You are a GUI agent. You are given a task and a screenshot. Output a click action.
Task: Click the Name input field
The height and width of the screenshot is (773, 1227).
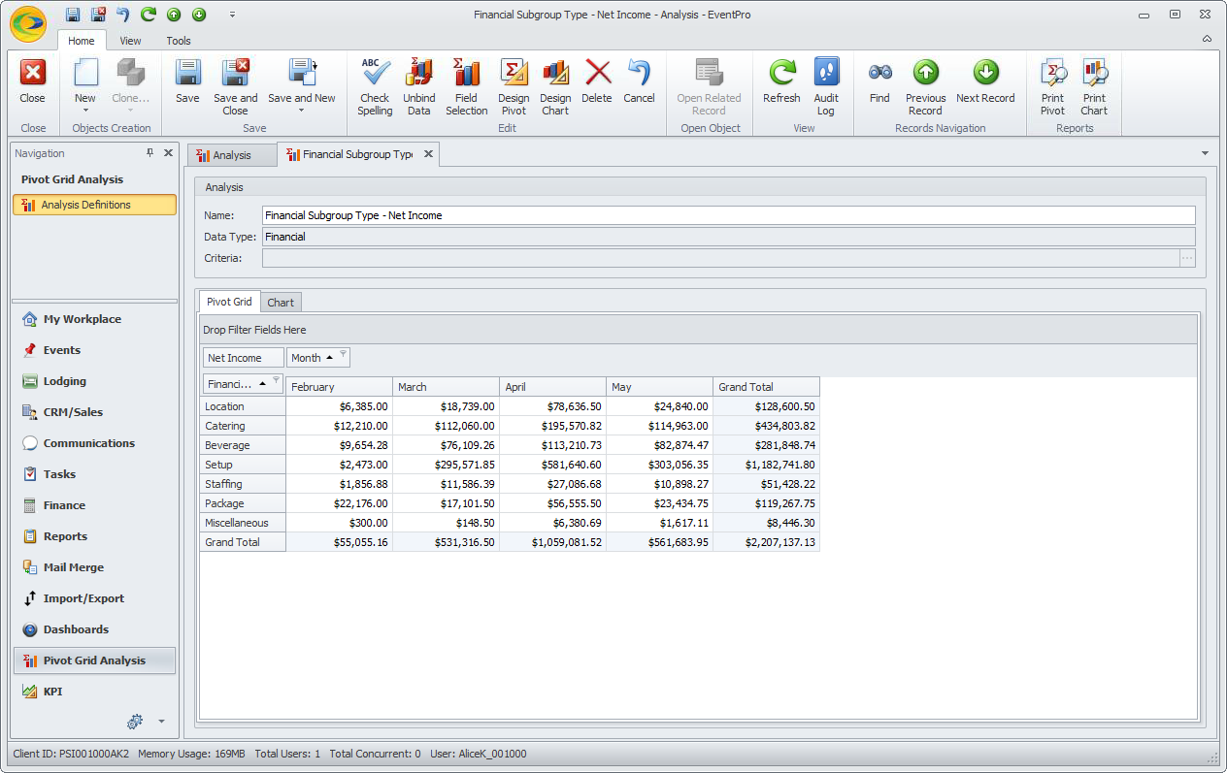728,215
